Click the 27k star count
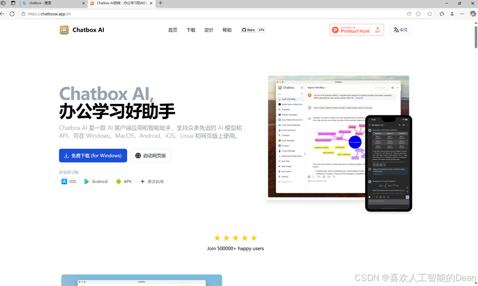478x286 pixels. click(x=261, y=30)
